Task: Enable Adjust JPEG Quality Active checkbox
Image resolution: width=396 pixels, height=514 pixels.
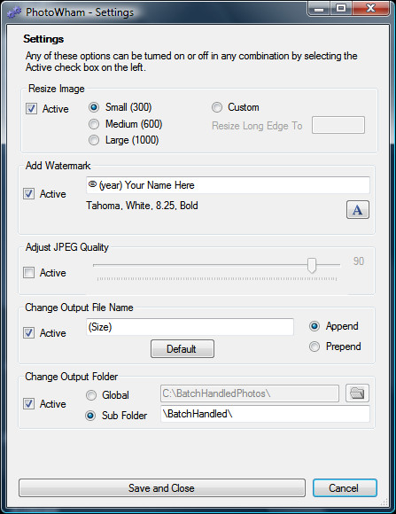Action: (29, 272)
